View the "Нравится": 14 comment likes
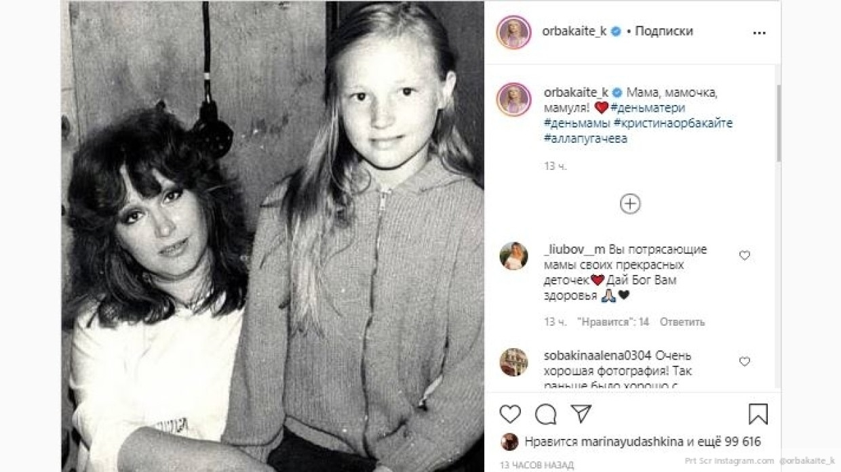This screenshot has width=841, height=472. 613,322
